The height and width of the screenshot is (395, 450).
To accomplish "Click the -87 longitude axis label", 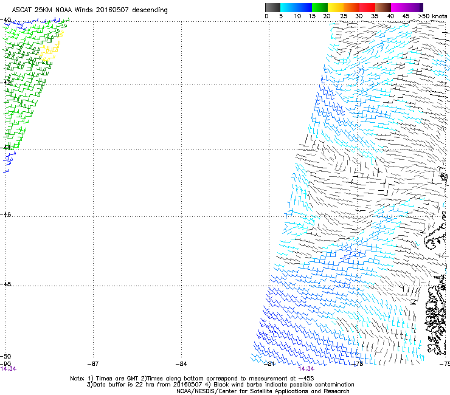I will tap(93, 364).
